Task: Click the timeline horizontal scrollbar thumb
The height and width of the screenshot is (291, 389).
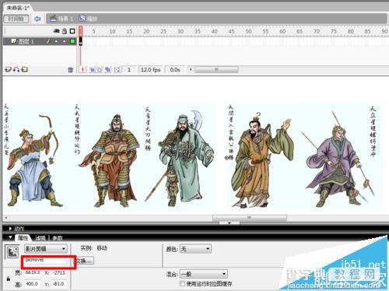Action: click(x=216, y=69)
